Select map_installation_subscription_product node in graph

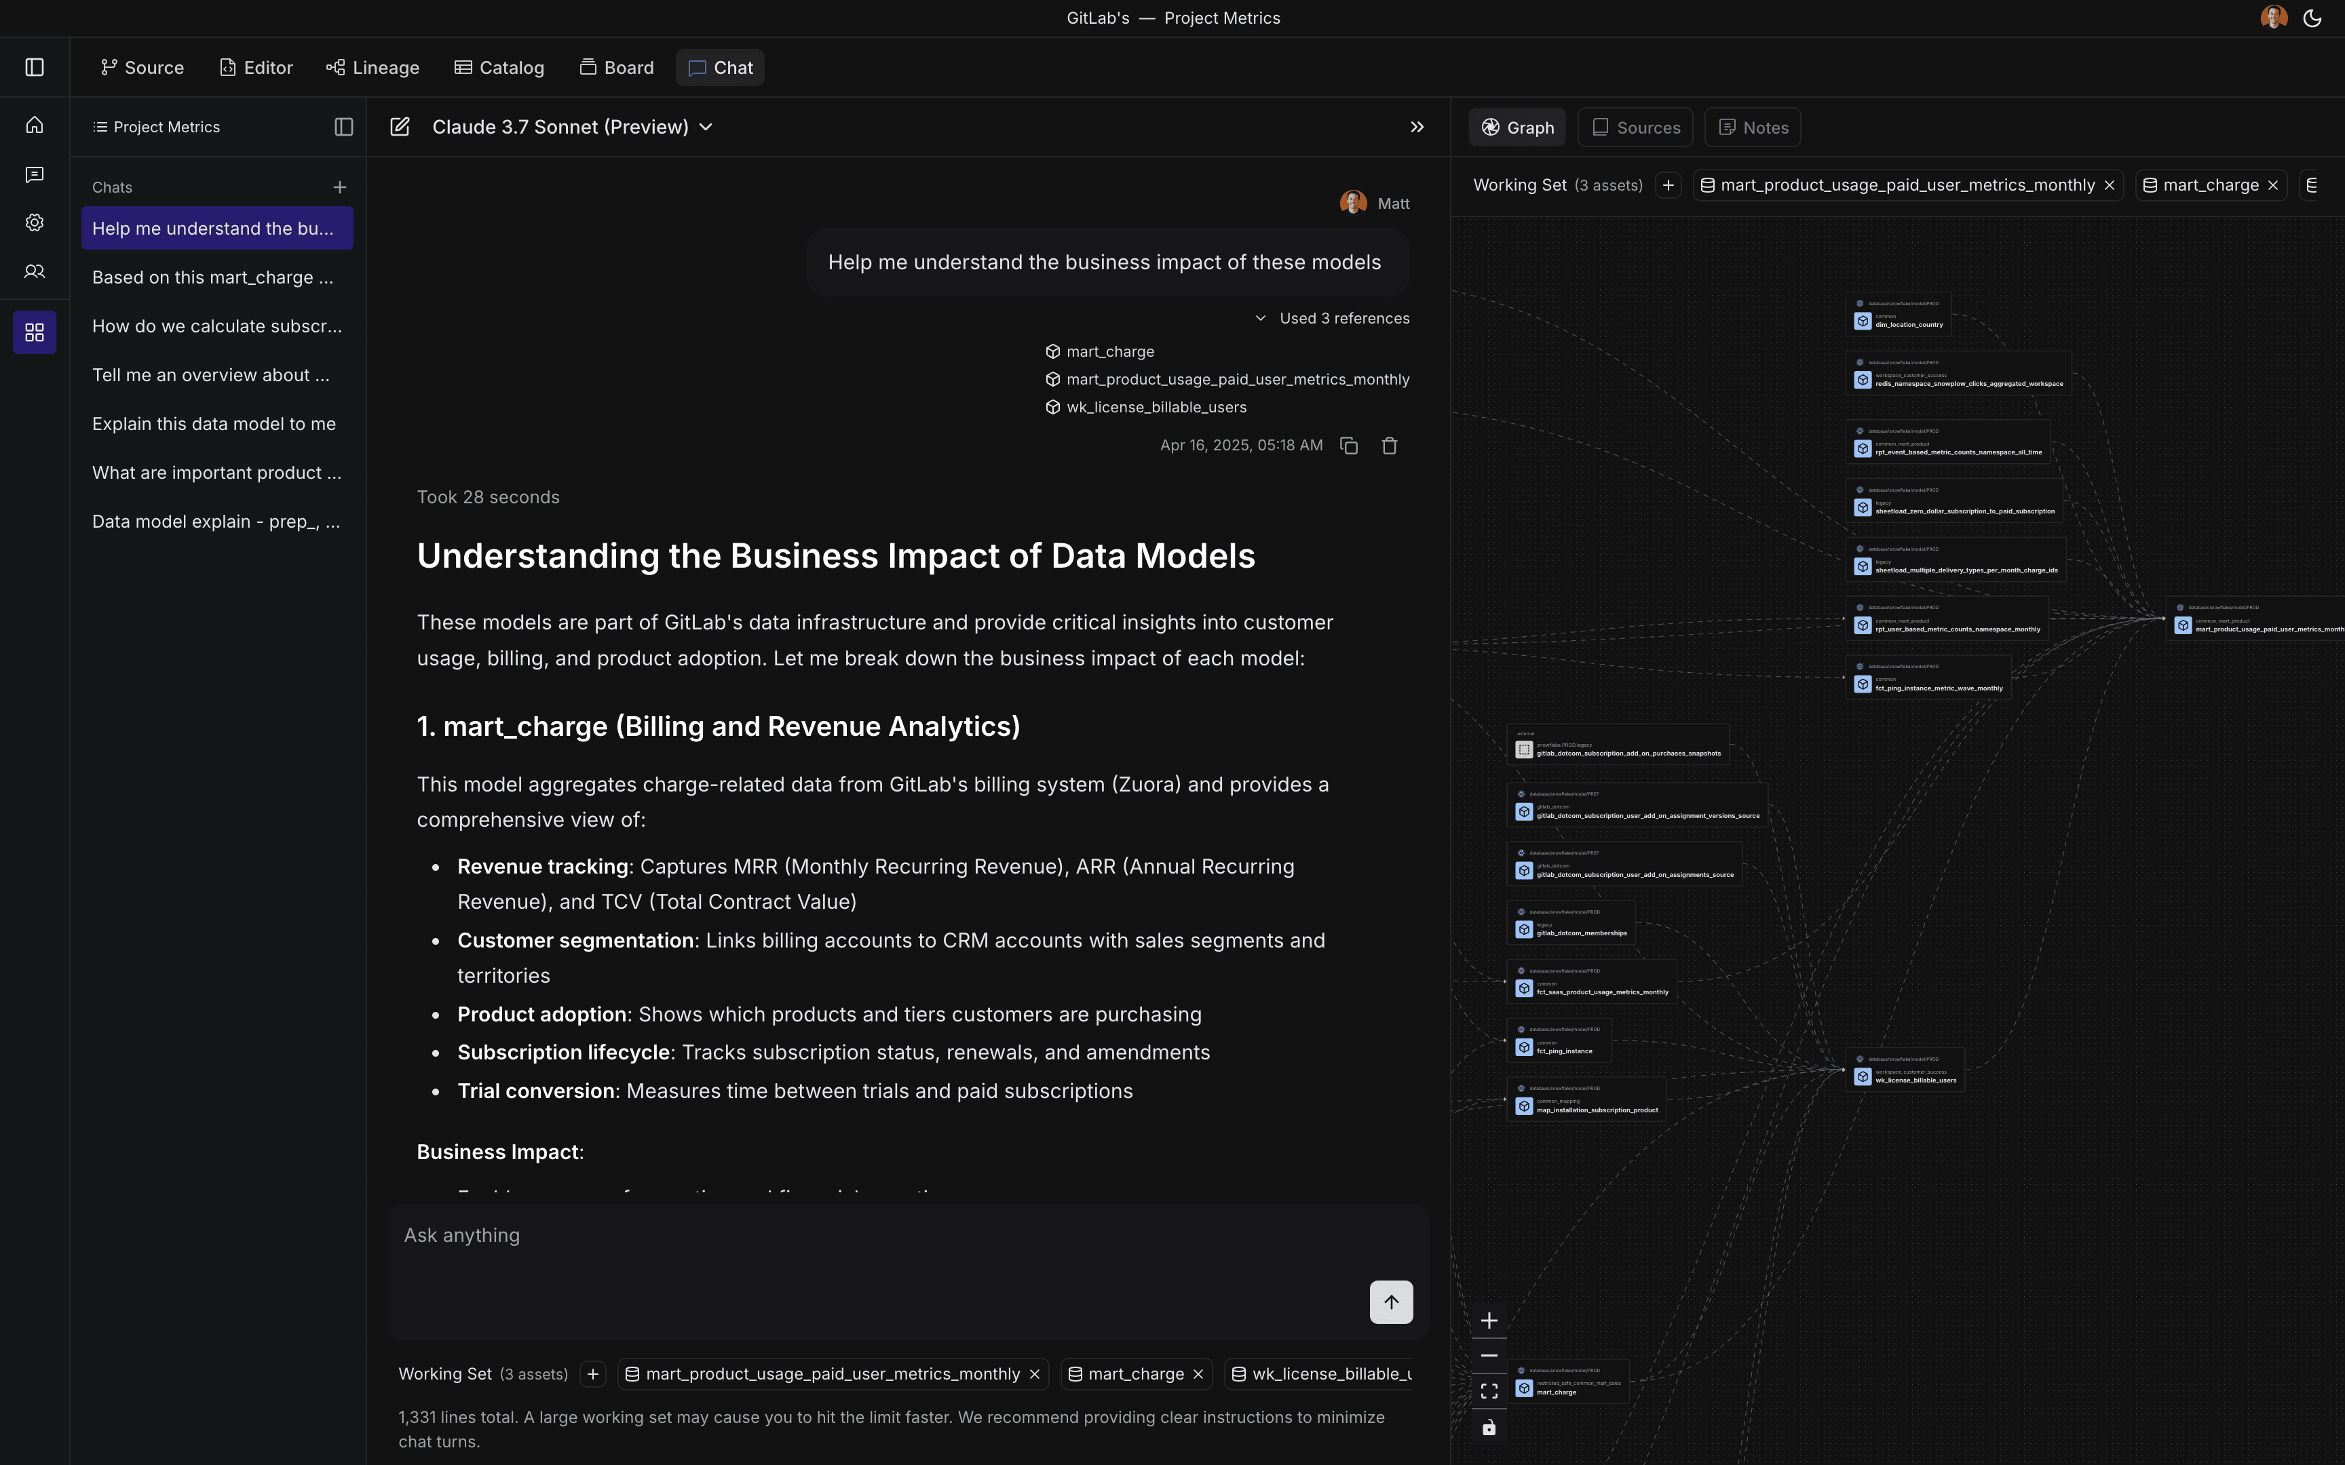[1587, 1101]
